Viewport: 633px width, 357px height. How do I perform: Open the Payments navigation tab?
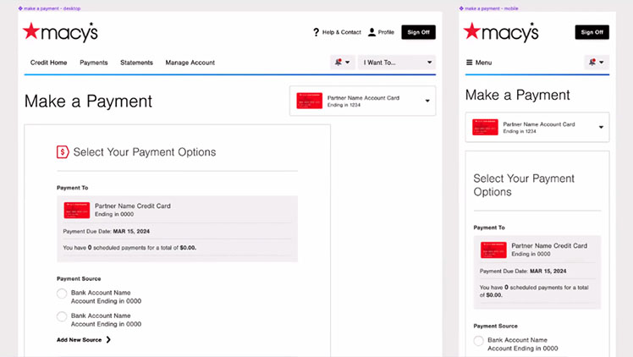coord(94,63)
